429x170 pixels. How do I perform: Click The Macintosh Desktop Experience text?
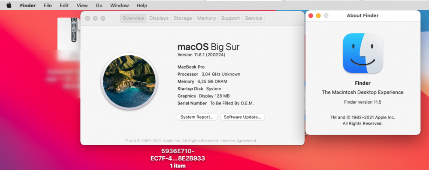363,92
